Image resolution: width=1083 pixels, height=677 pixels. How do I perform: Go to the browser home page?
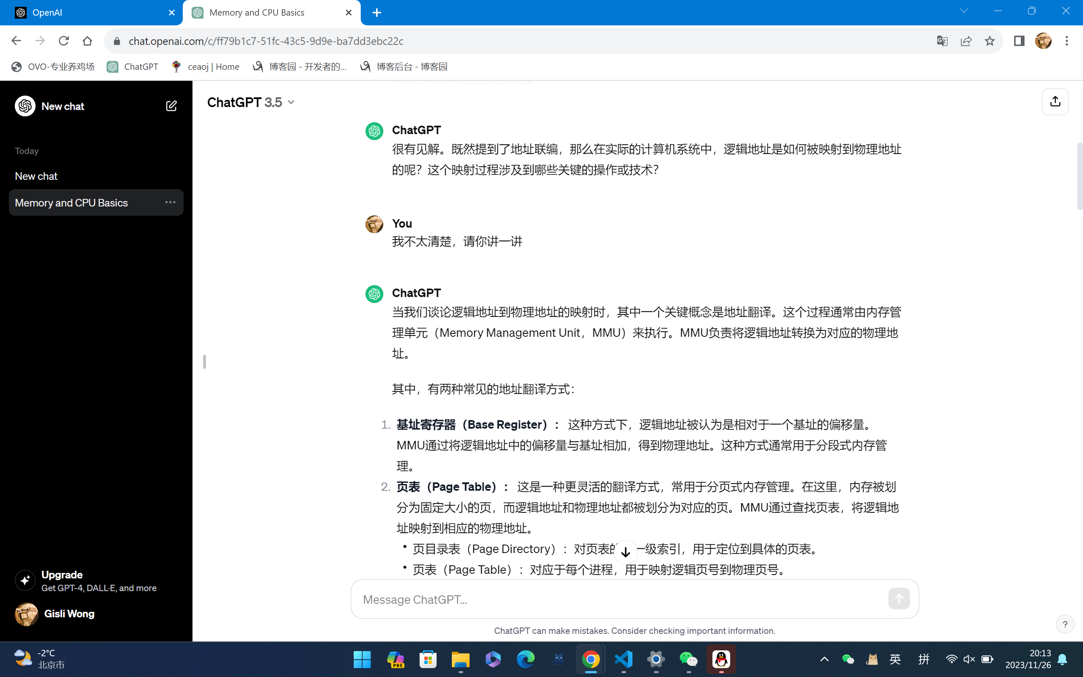tap(87, 41)
